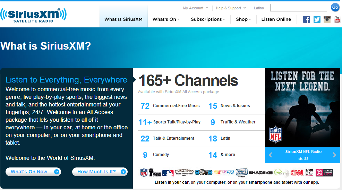The image size is (342, 190).
Task: Click the NFL shield on the promo banner
Action: (x=275, y=135)
